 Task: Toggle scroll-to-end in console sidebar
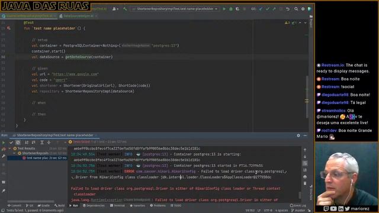pos(305,170)
